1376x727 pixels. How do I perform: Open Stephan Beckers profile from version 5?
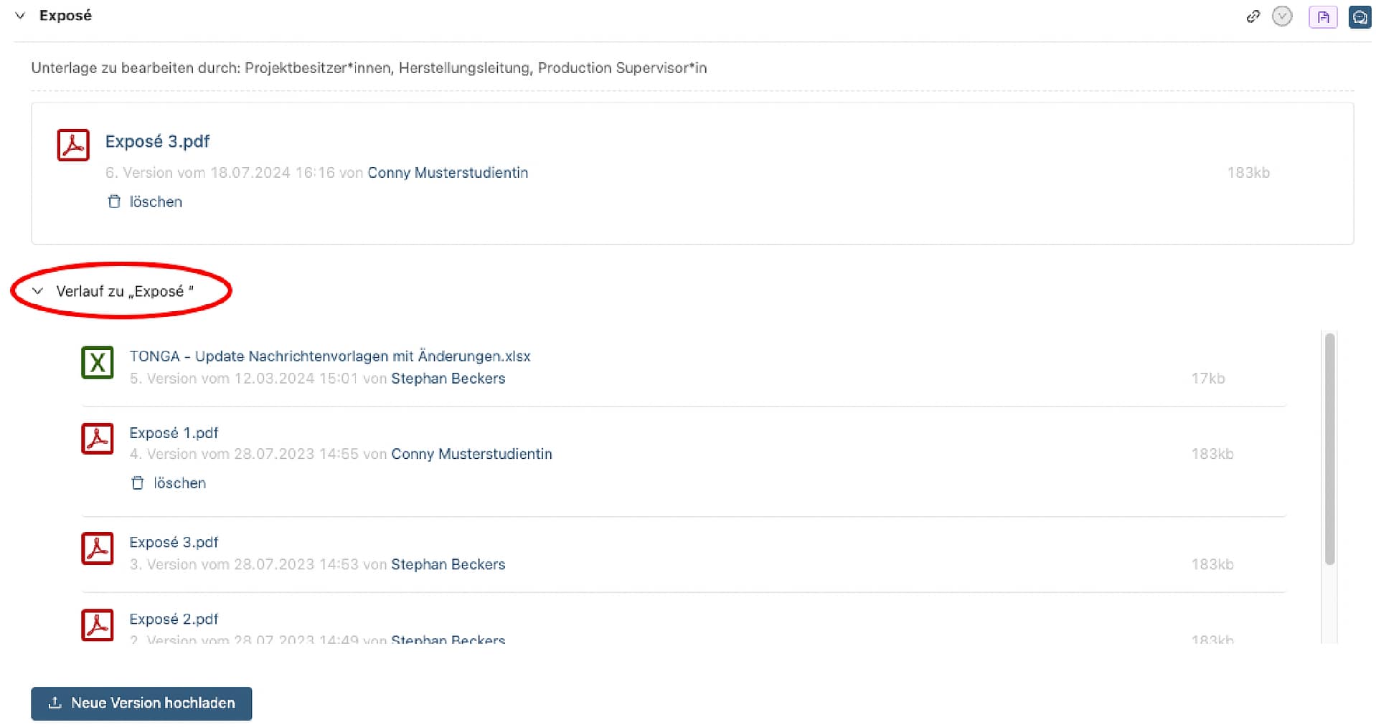[448, 379]
